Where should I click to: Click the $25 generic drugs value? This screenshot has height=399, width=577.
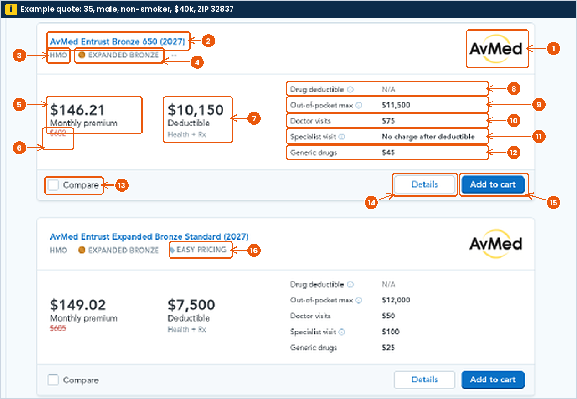coord(388,348)
